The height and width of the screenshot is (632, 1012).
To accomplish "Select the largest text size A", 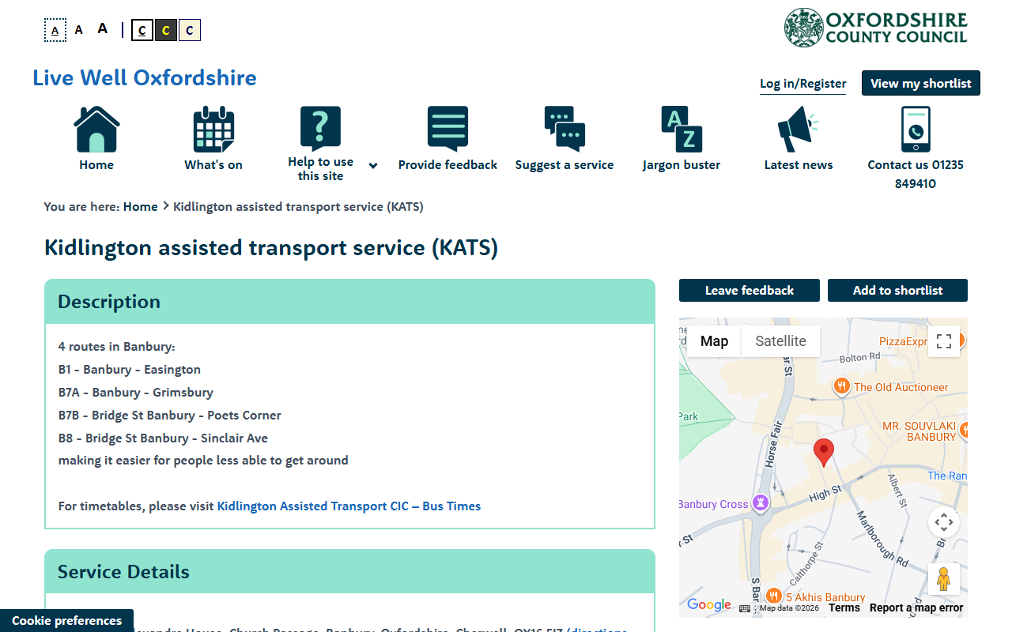I will (x=102, y=29).
